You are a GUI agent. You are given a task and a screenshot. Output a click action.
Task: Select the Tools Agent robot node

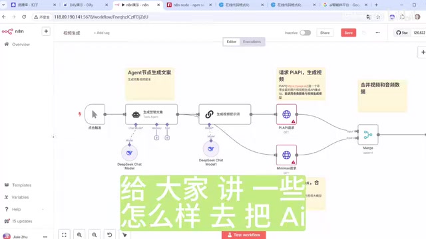click(x=151, y=114)
